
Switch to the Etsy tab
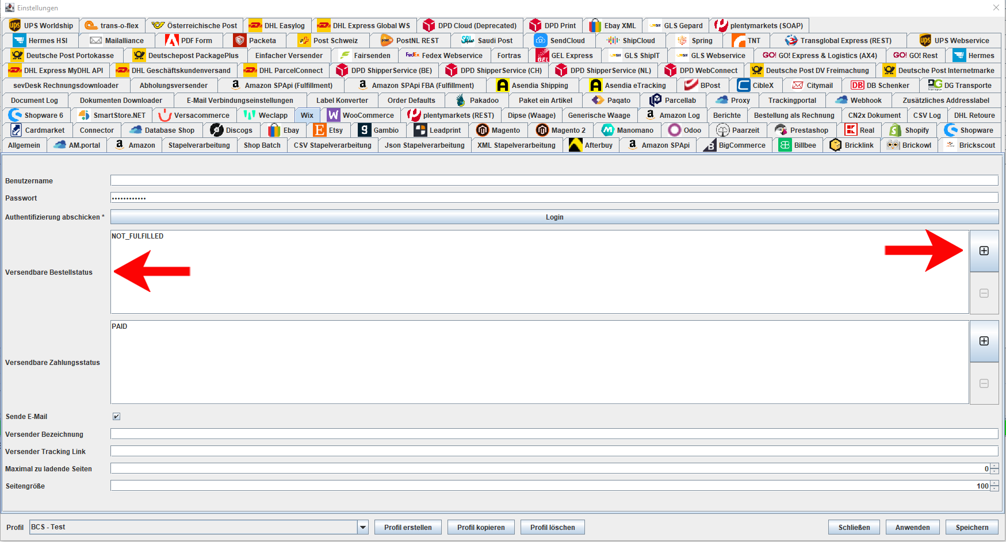(x=328, y=130)
